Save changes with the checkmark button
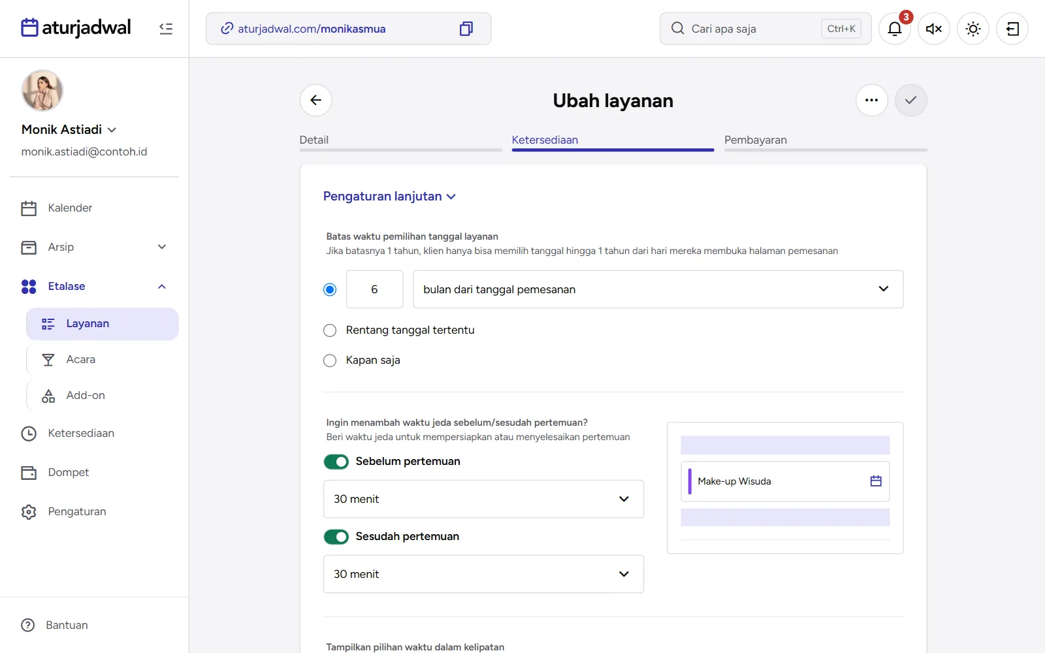The image size is (1045, 653). coord(911,101)
